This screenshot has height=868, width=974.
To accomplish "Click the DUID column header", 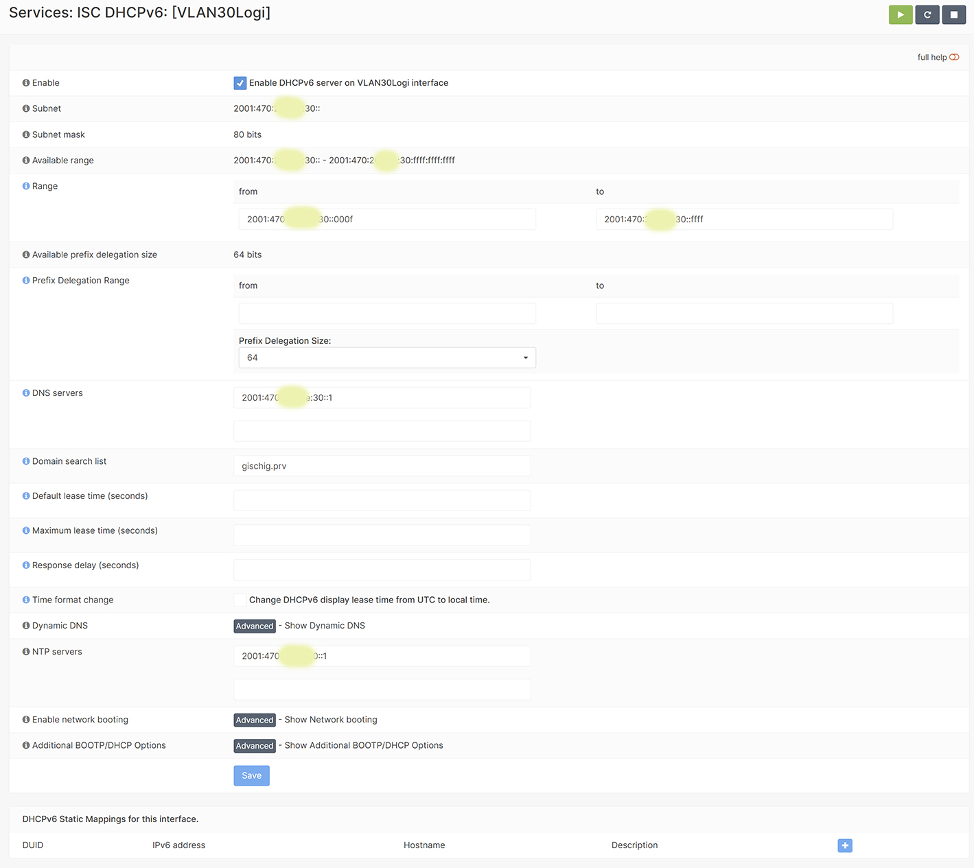I will coord(33,845).
